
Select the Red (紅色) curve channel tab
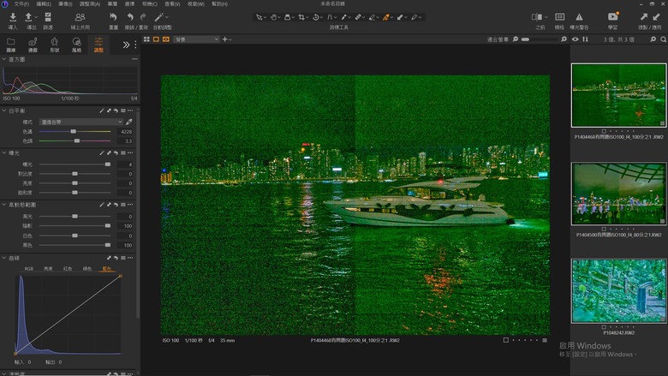(68, 269)
